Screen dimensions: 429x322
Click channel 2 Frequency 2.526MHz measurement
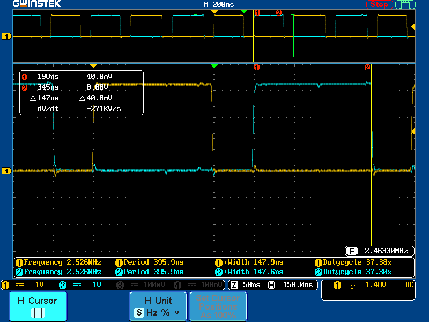point(58,272)
